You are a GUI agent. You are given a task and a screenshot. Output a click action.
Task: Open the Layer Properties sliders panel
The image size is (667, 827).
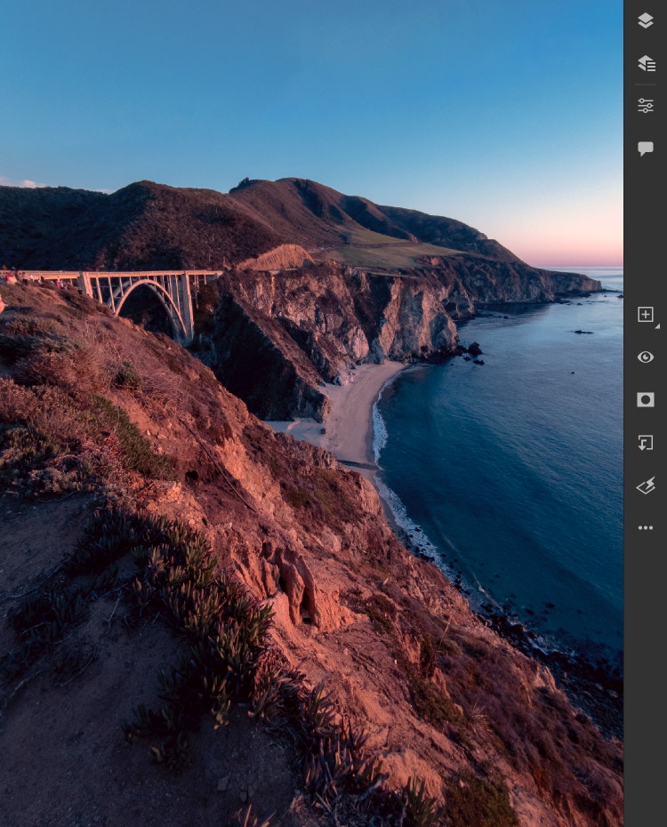(646, 106)
